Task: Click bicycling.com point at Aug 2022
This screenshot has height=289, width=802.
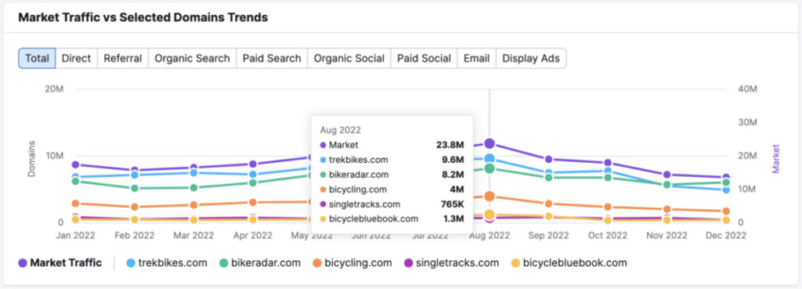Action: coord(490,197)
